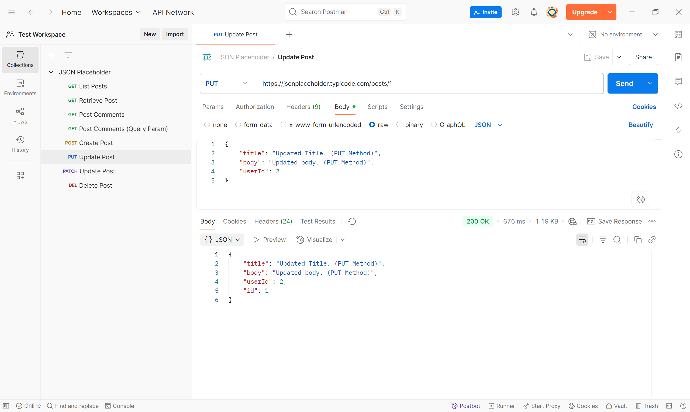
Task: Open response JSON format dropdown
Action: (222, 240)
